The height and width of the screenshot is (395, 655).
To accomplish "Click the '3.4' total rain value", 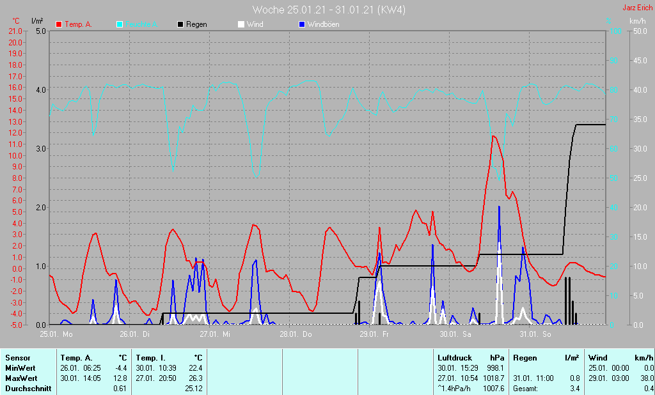I will point(575,389).
